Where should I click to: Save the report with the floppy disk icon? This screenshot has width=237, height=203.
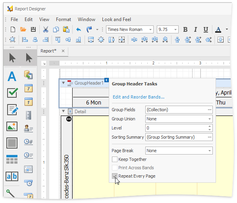click(33, 29)
